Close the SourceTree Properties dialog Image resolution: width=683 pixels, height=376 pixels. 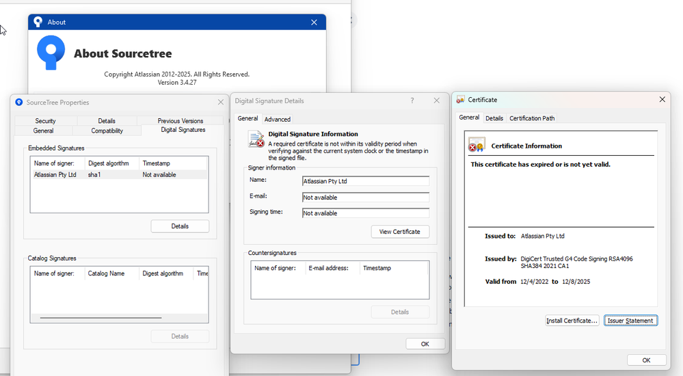point(221,103)
